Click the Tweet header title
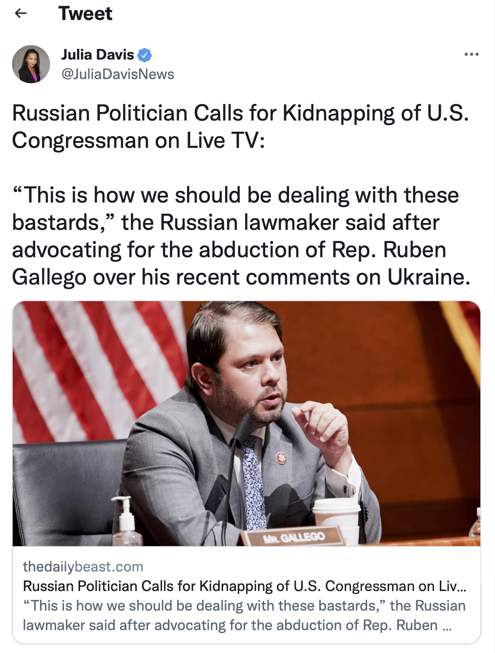The width and height of the screenshot is (495, 653). pos(85,14)
